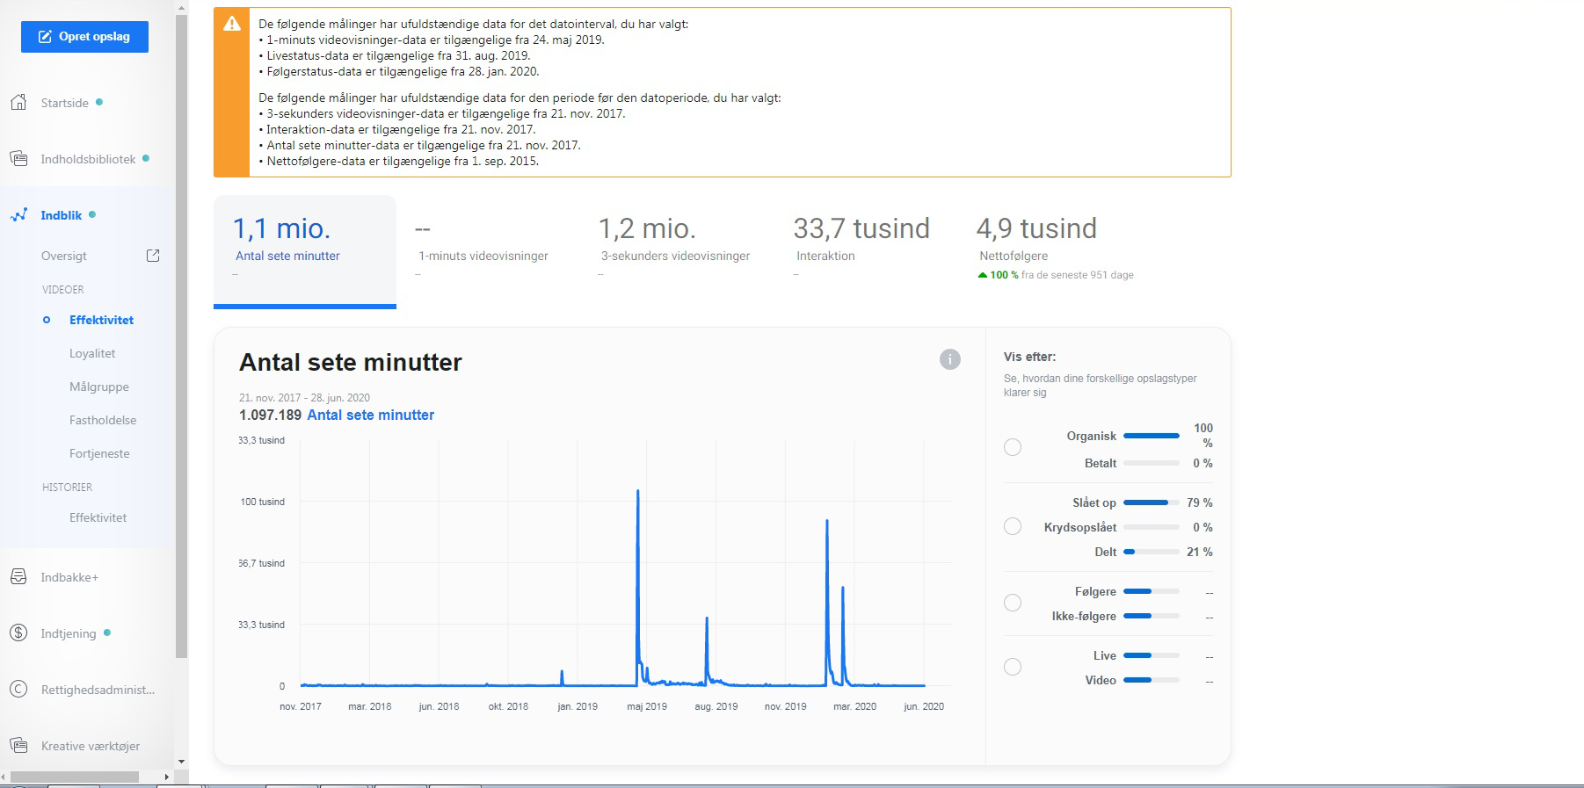Click the Indblik chart icon
1584x788 pixels.
tap(18, 215)
